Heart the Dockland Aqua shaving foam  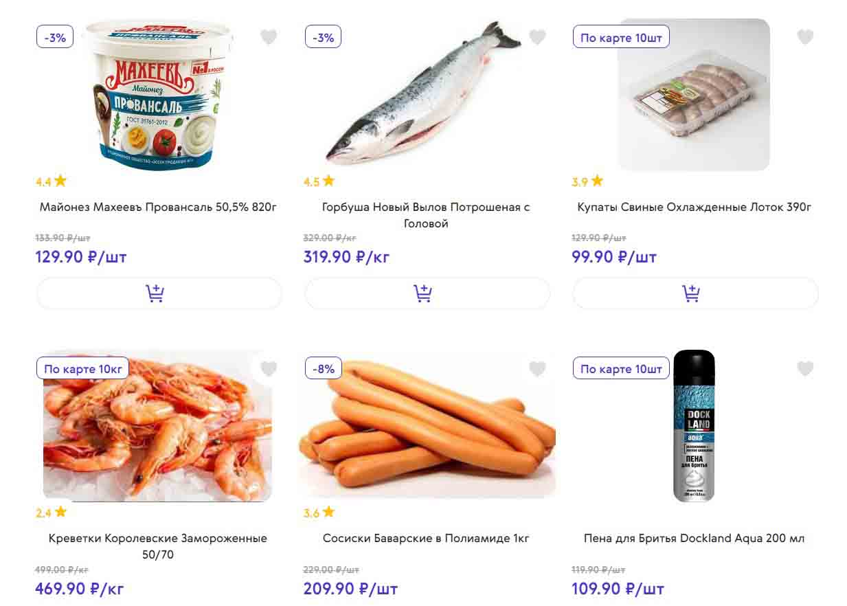coord(805,369)
